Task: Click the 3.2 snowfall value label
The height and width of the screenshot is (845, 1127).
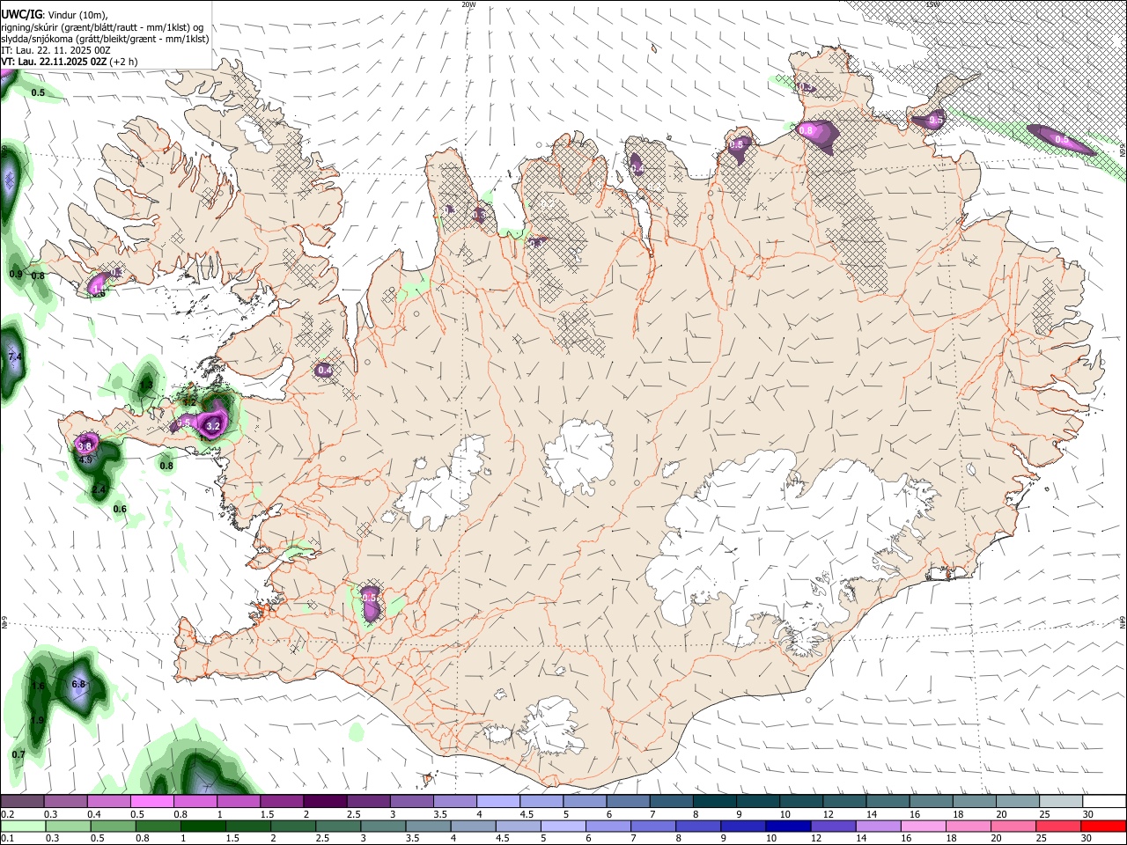Action: point(212,426)
